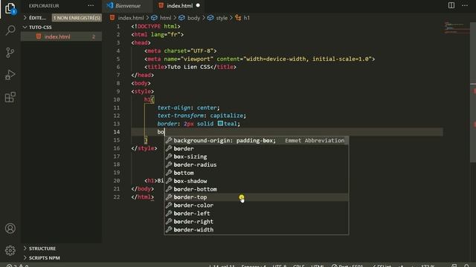This screenshot has width=476, height=267.
Task: Open the Manage settings gear icon
Action: pyautogui.click(x=10, y=251)
